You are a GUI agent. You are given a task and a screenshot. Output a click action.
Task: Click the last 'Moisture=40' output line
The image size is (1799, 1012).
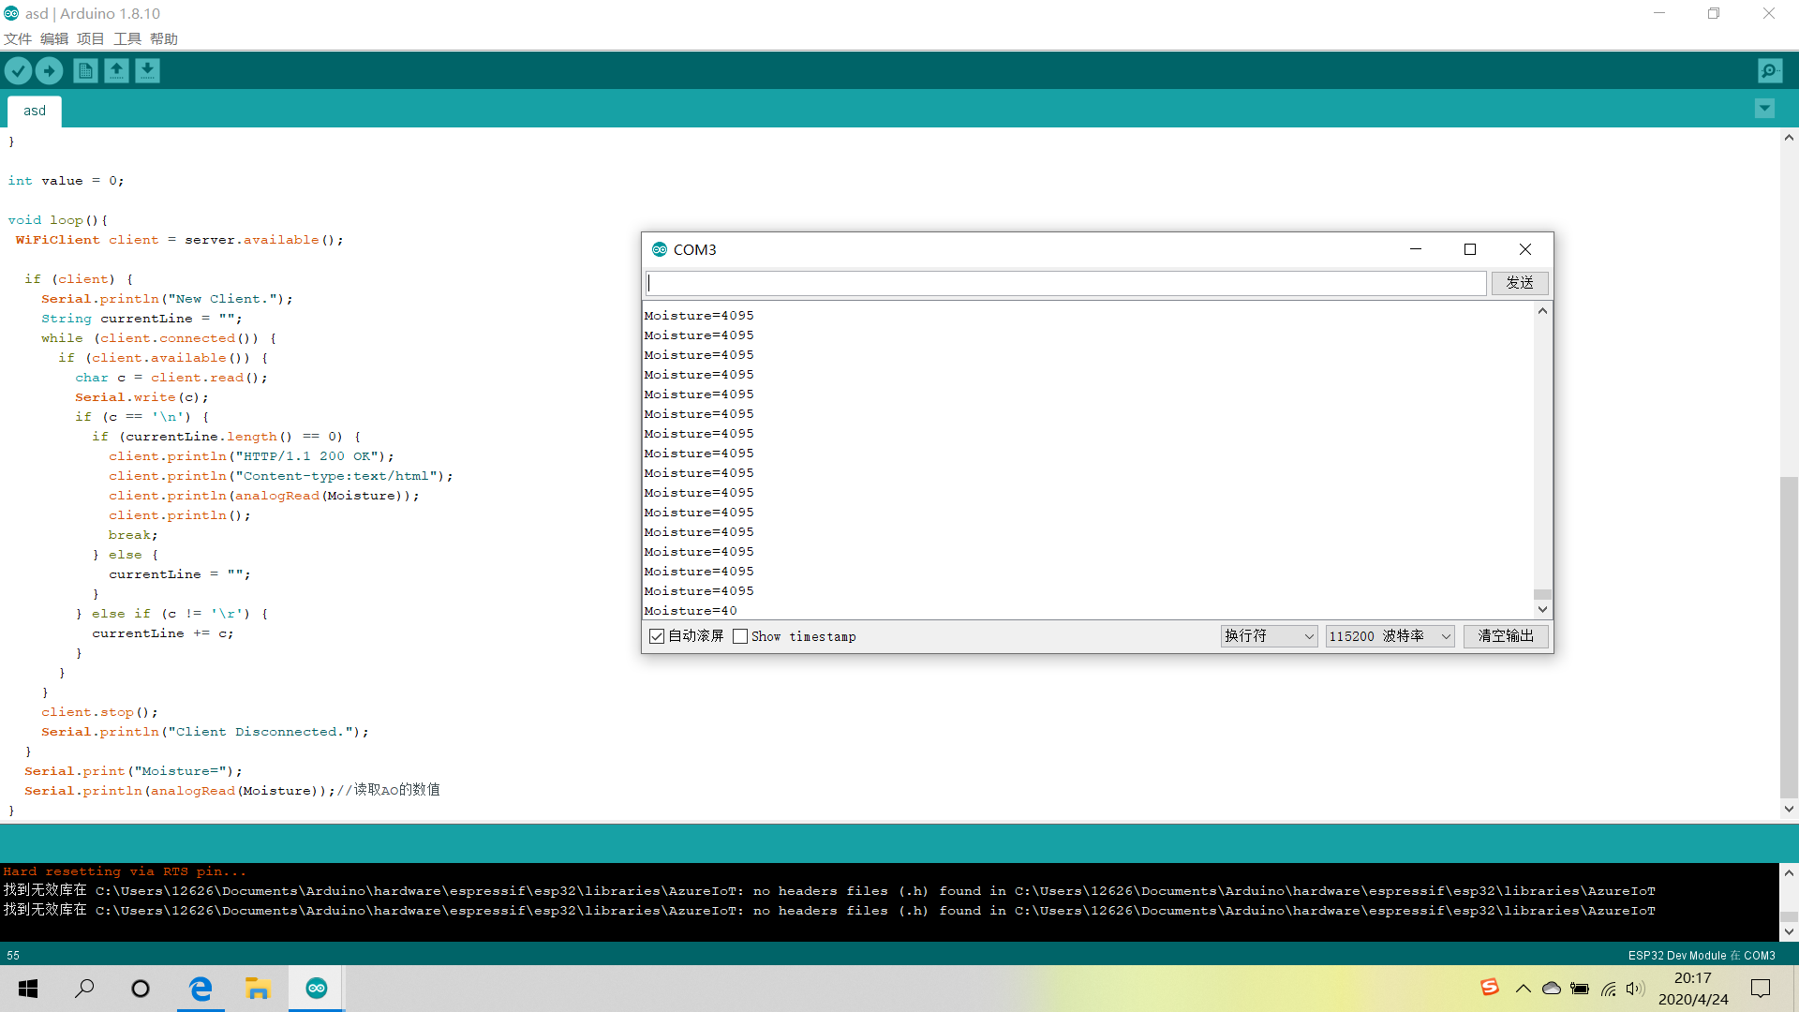point(691,611)
